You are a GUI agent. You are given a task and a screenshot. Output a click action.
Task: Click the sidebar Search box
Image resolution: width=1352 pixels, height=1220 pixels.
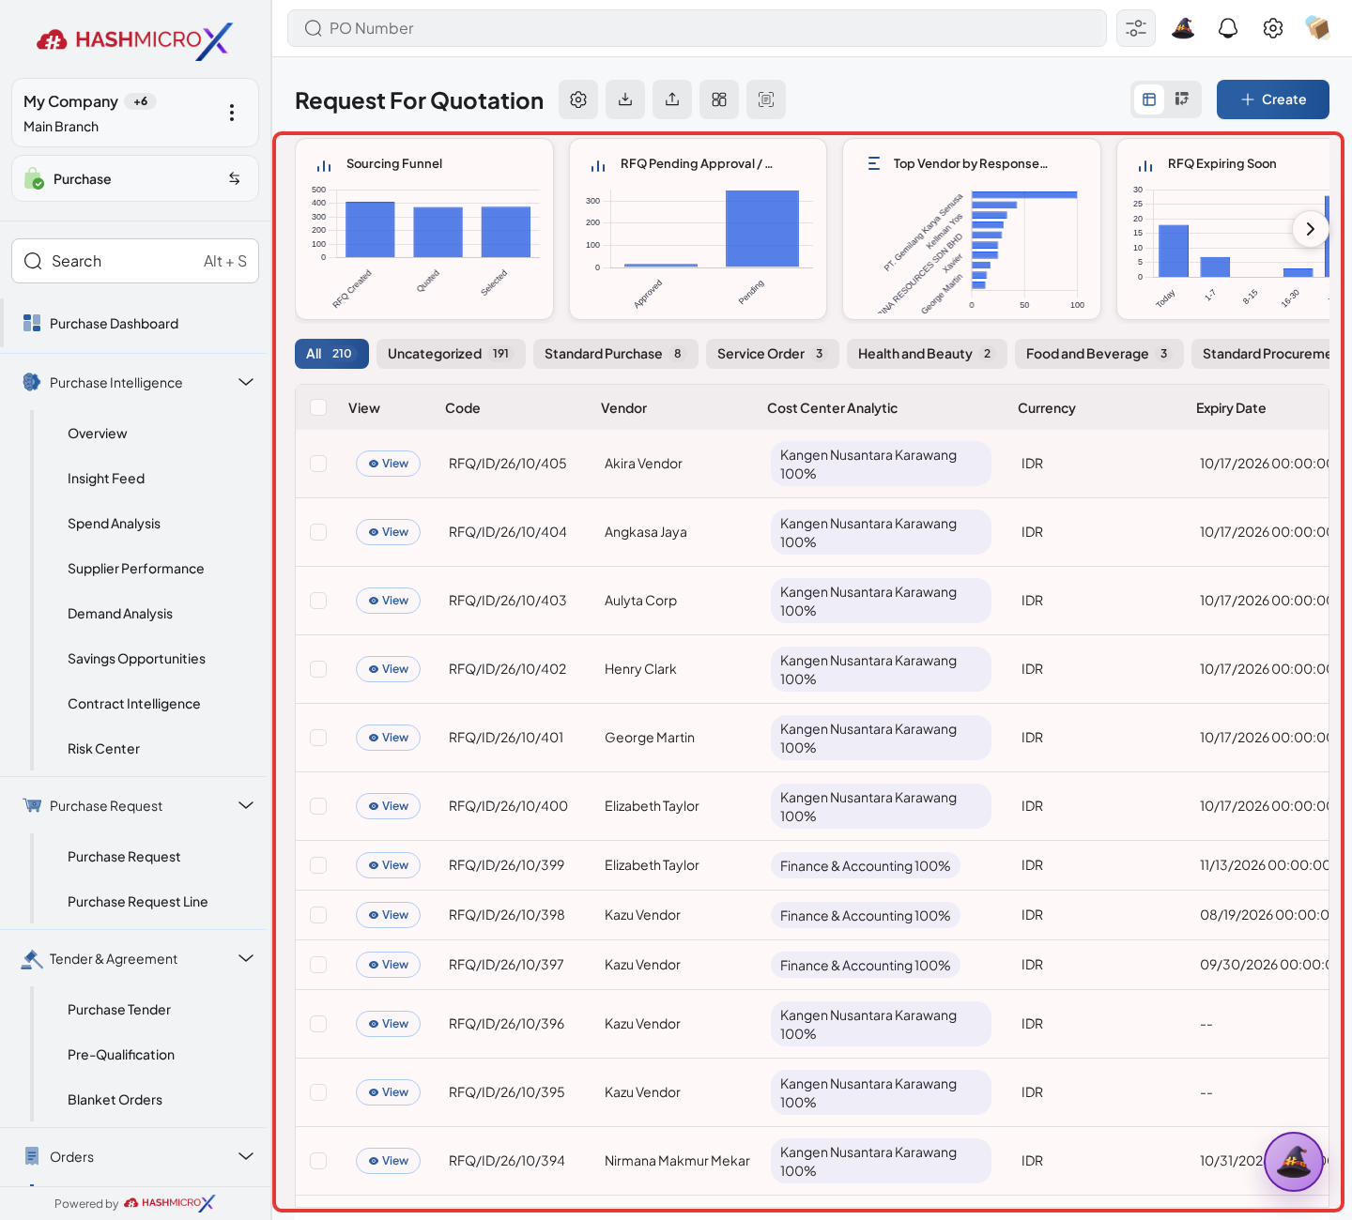135,261
